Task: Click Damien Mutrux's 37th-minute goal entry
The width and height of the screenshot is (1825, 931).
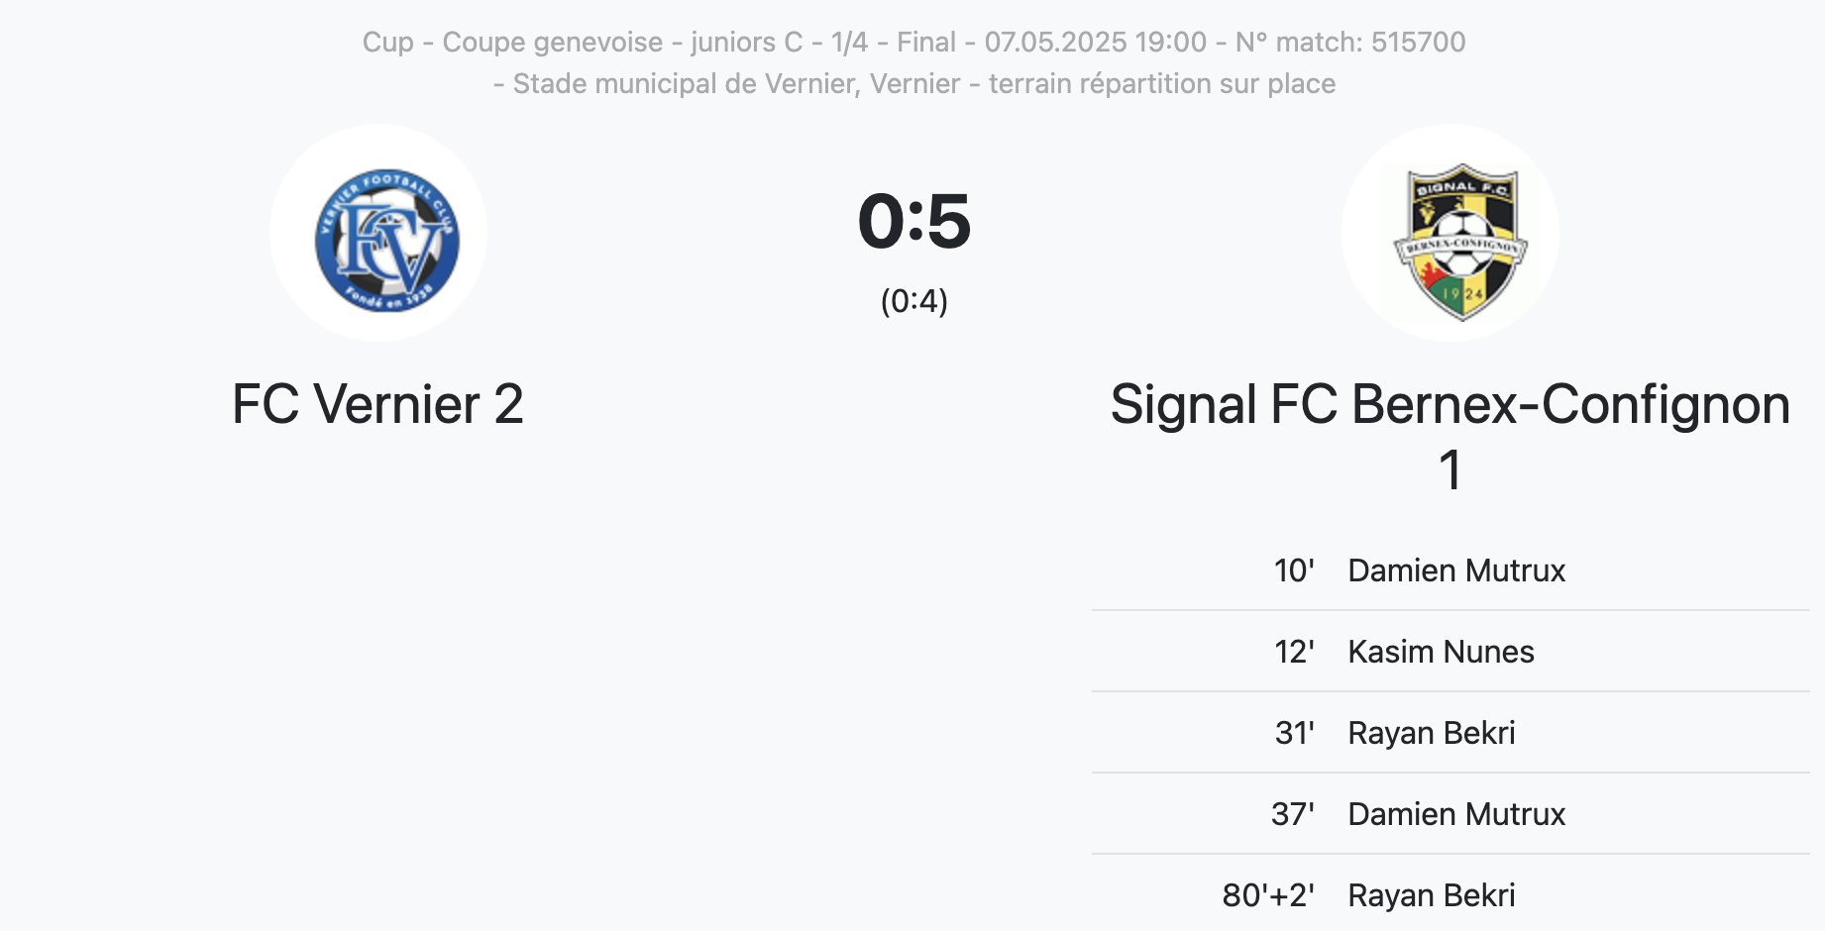Action: pyautogui.click(x=1456, y=815)
